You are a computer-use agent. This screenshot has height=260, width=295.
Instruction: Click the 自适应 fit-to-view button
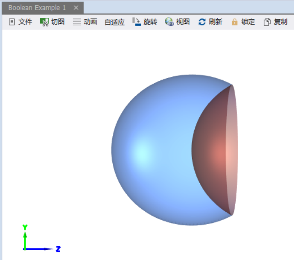(114, 22)
